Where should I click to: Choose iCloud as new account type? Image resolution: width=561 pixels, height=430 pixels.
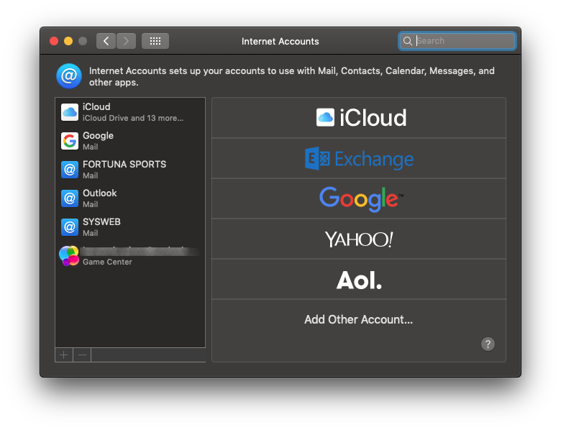pos(359,118)
